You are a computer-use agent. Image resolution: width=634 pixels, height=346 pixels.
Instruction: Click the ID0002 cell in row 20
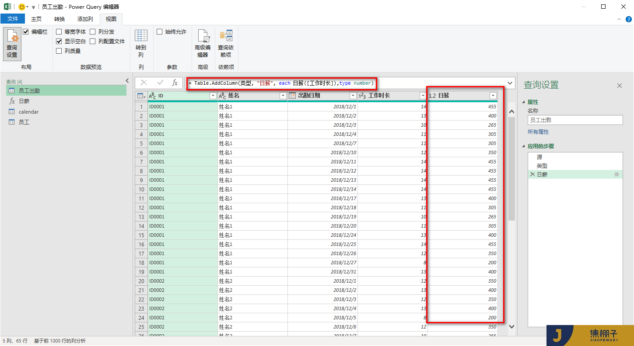click(x=182, y=281)
